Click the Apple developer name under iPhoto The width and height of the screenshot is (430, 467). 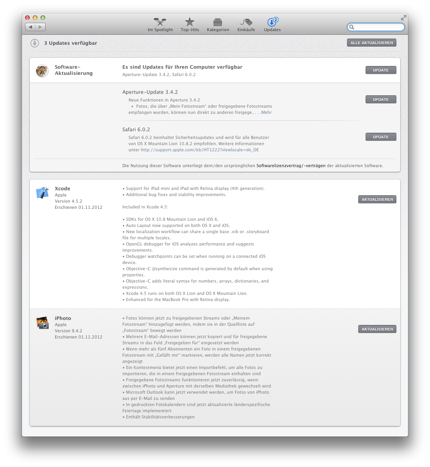(x=61, y=325)
